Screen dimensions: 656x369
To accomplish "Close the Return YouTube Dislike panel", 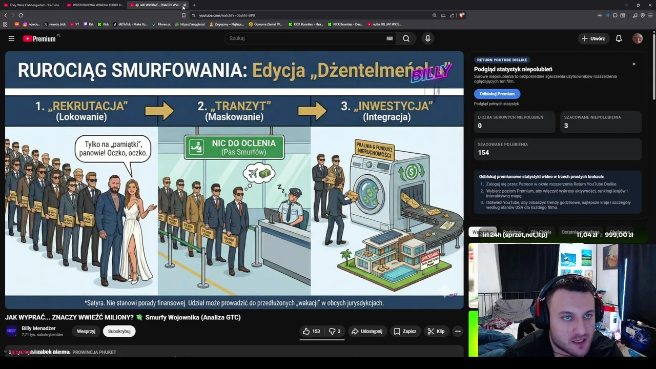I will [634, 64].
